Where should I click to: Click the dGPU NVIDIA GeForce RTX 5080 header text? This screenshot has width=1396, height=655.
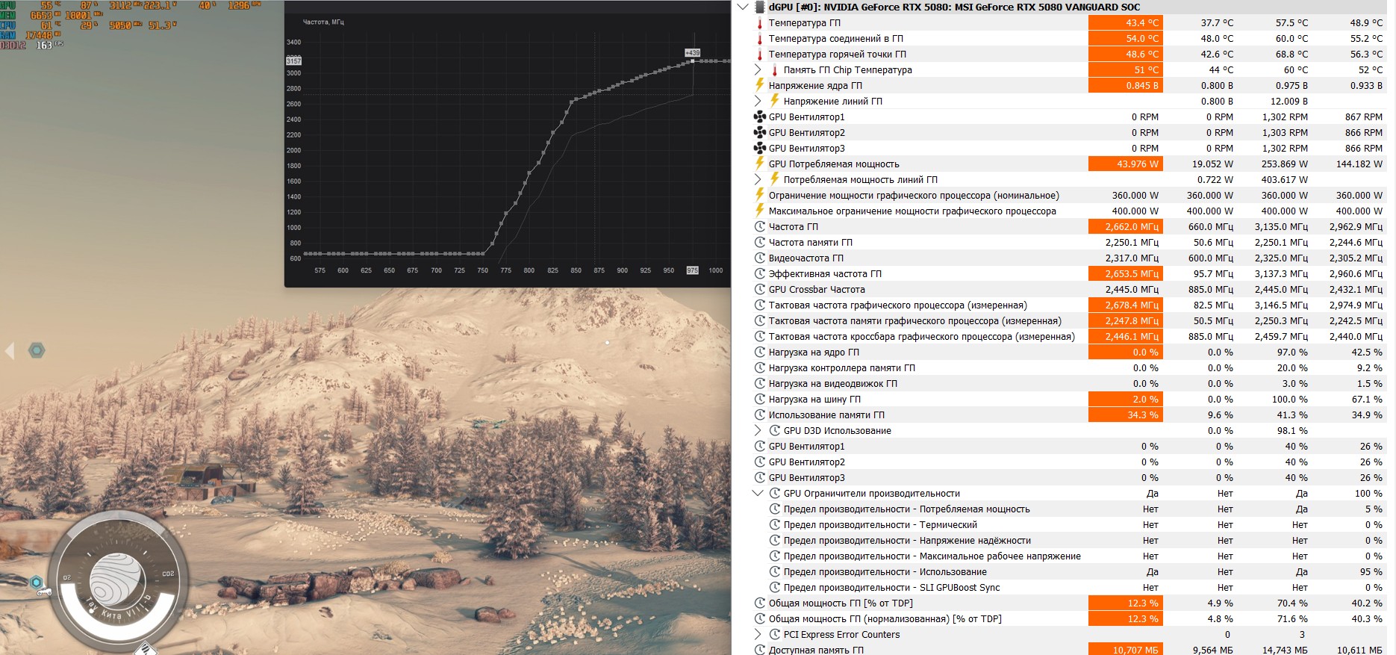pyautogui.click(x=955, y=7)
